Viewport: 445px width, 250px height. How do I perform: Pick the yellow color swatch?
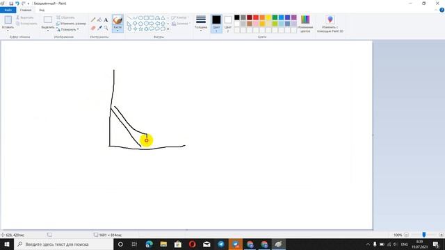[268, 17]
